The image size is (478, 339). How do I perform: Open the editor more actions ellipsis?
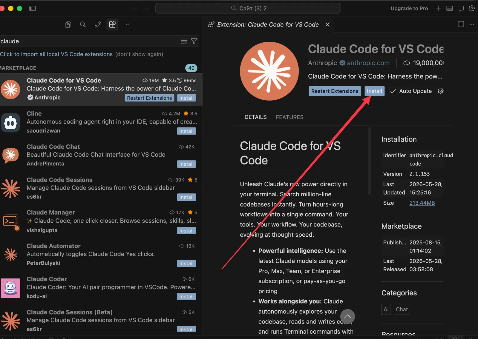coord(472,24)
